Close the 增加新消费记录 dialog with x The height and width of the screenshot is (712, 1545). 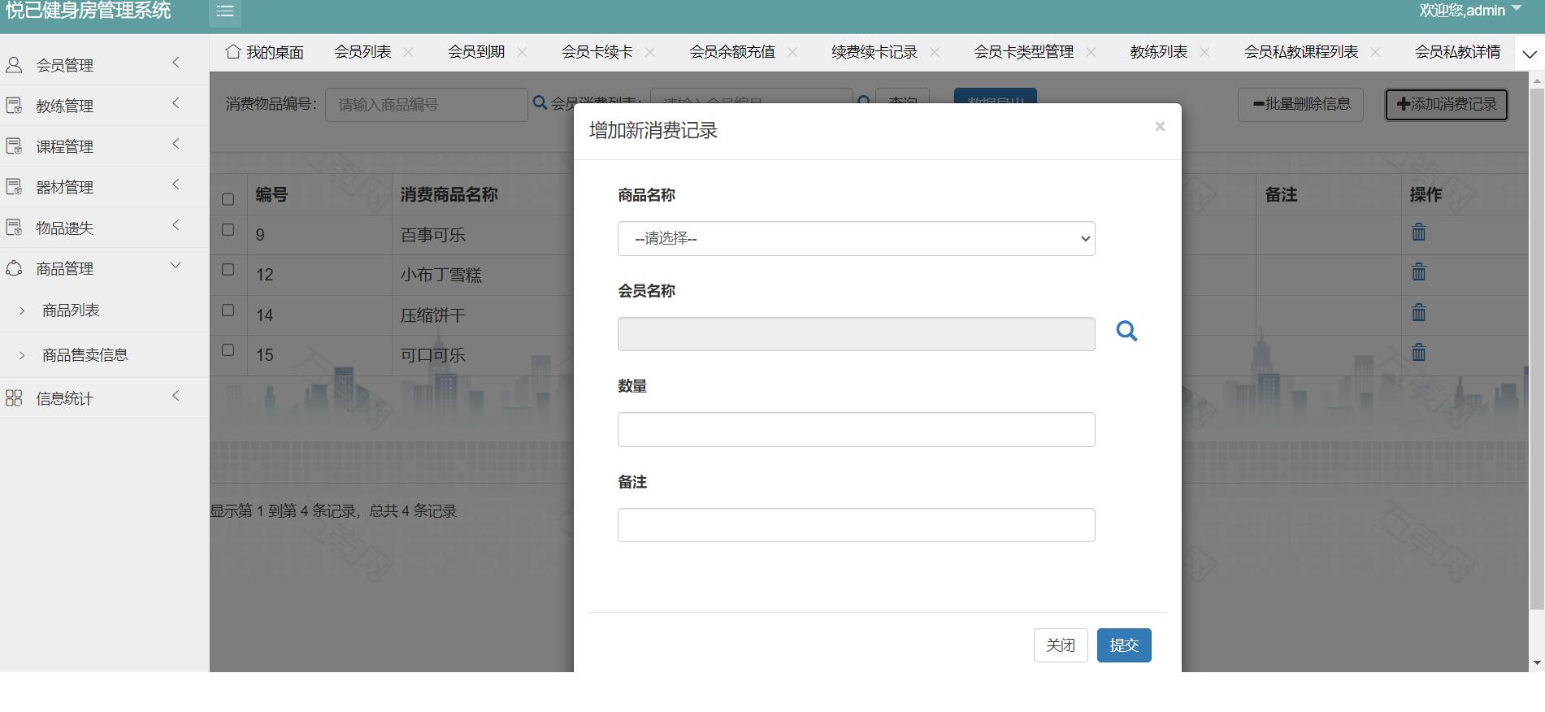pos(1160,127)
